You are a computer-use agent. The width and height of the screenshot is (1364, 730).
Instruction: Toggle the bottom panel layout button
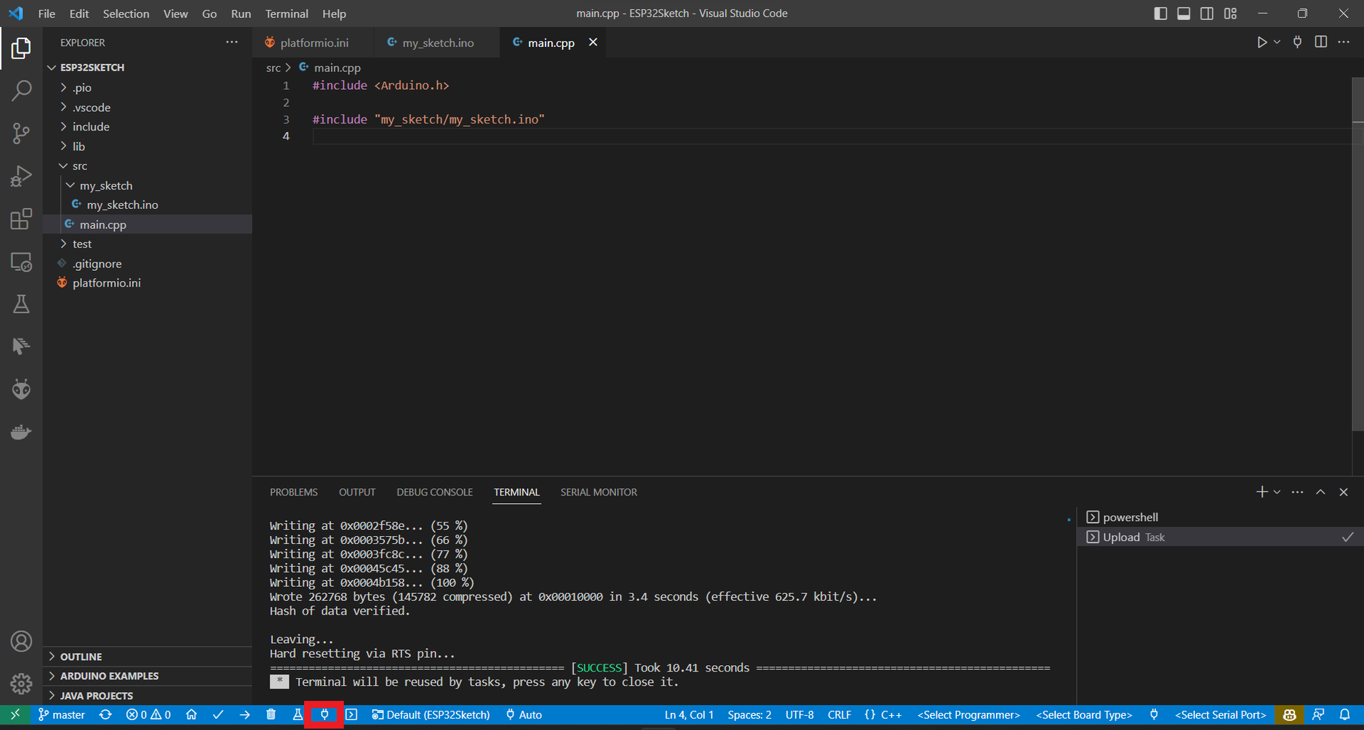tap(1184, 14)
